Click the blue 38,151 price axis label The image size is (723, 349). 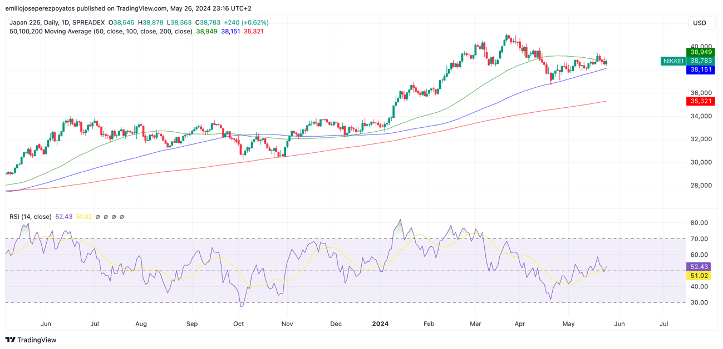[x=701, y=70]
